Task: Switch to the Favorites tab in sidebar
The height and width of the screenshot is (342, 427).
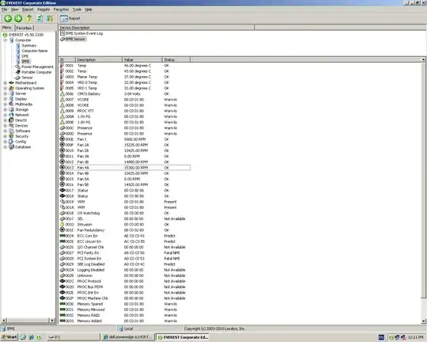Action: click(x=24, y=28)
